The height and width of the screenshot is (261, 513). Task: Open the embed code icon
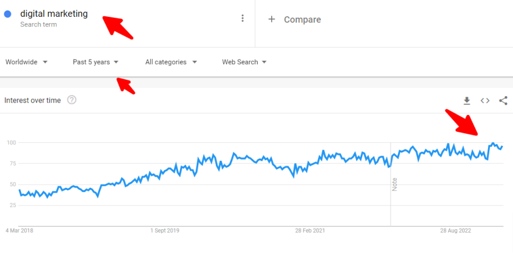click(485, 101)
